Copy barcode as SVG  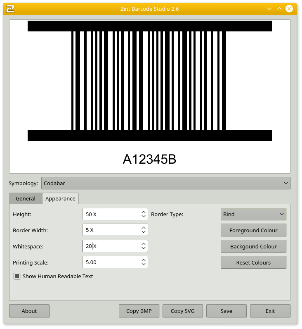click(x=183, y=311)
